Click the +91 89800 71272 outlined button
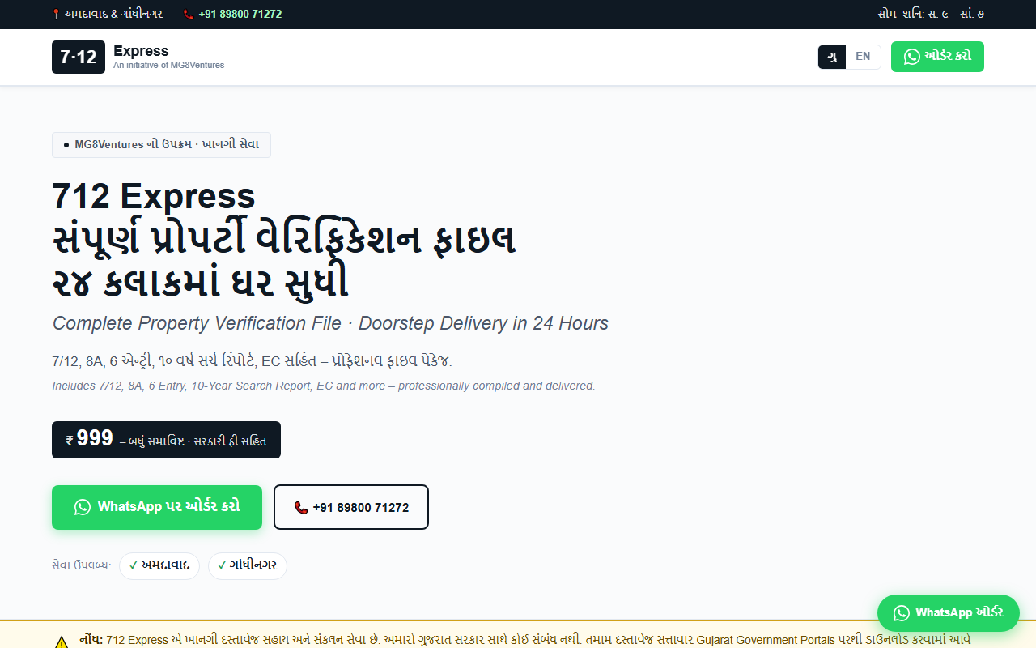 (x=351, y=507)
